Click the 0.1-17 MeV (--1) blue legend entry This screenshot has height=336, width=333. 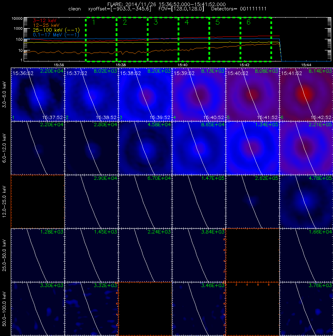tap(56, 35)
